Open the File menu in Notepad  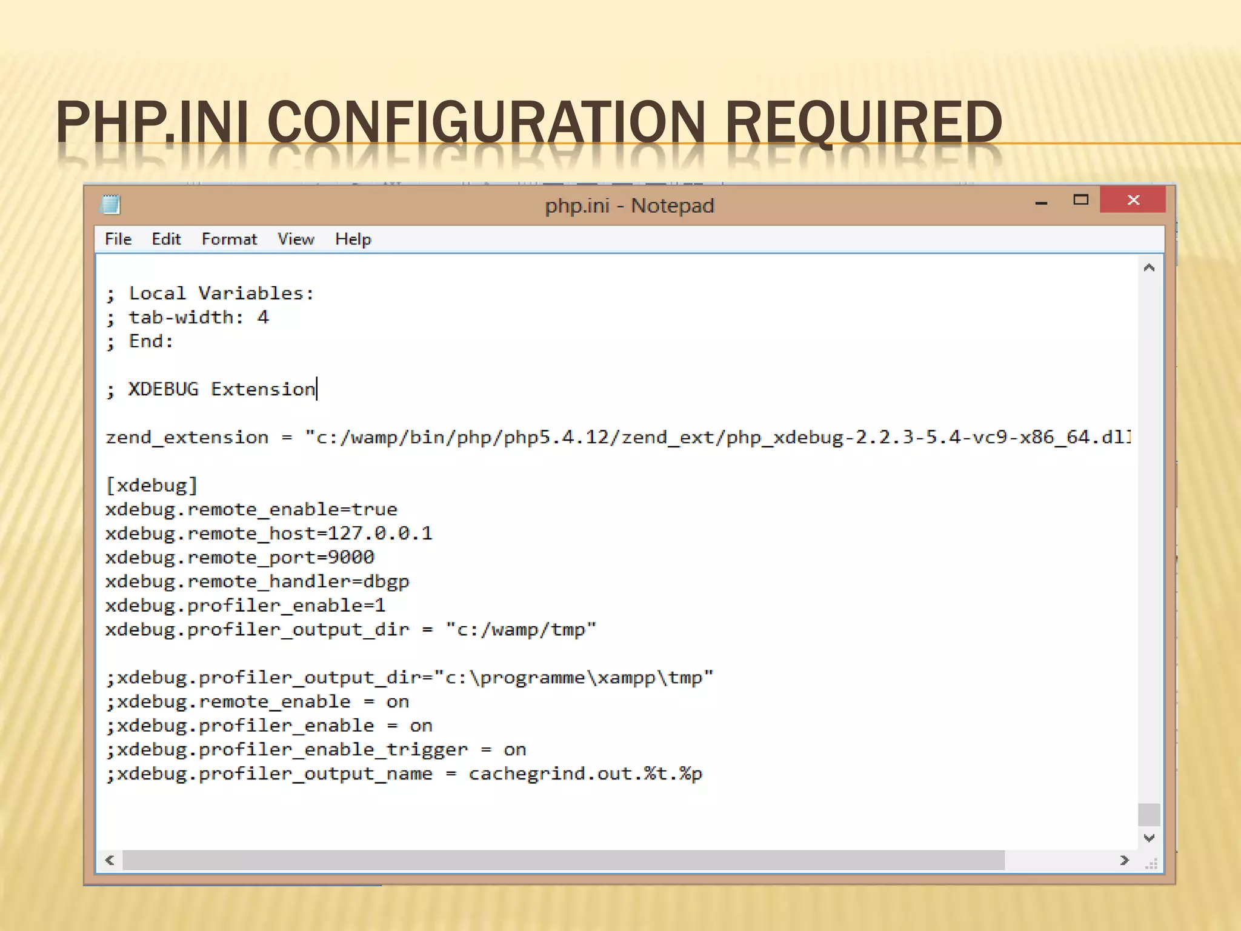click(x=118, y=239)
